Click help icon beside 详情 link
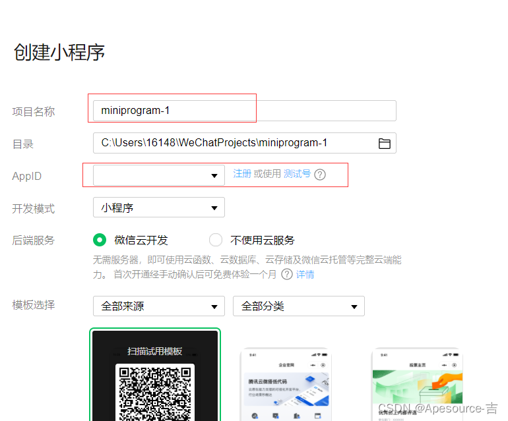 point(287,275)
